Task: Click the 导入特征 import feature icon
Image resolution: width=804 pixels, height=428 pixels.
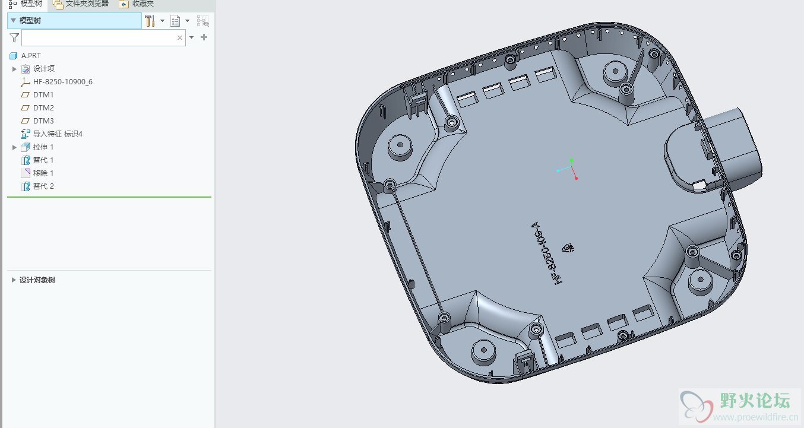Action: coord(26,134)
